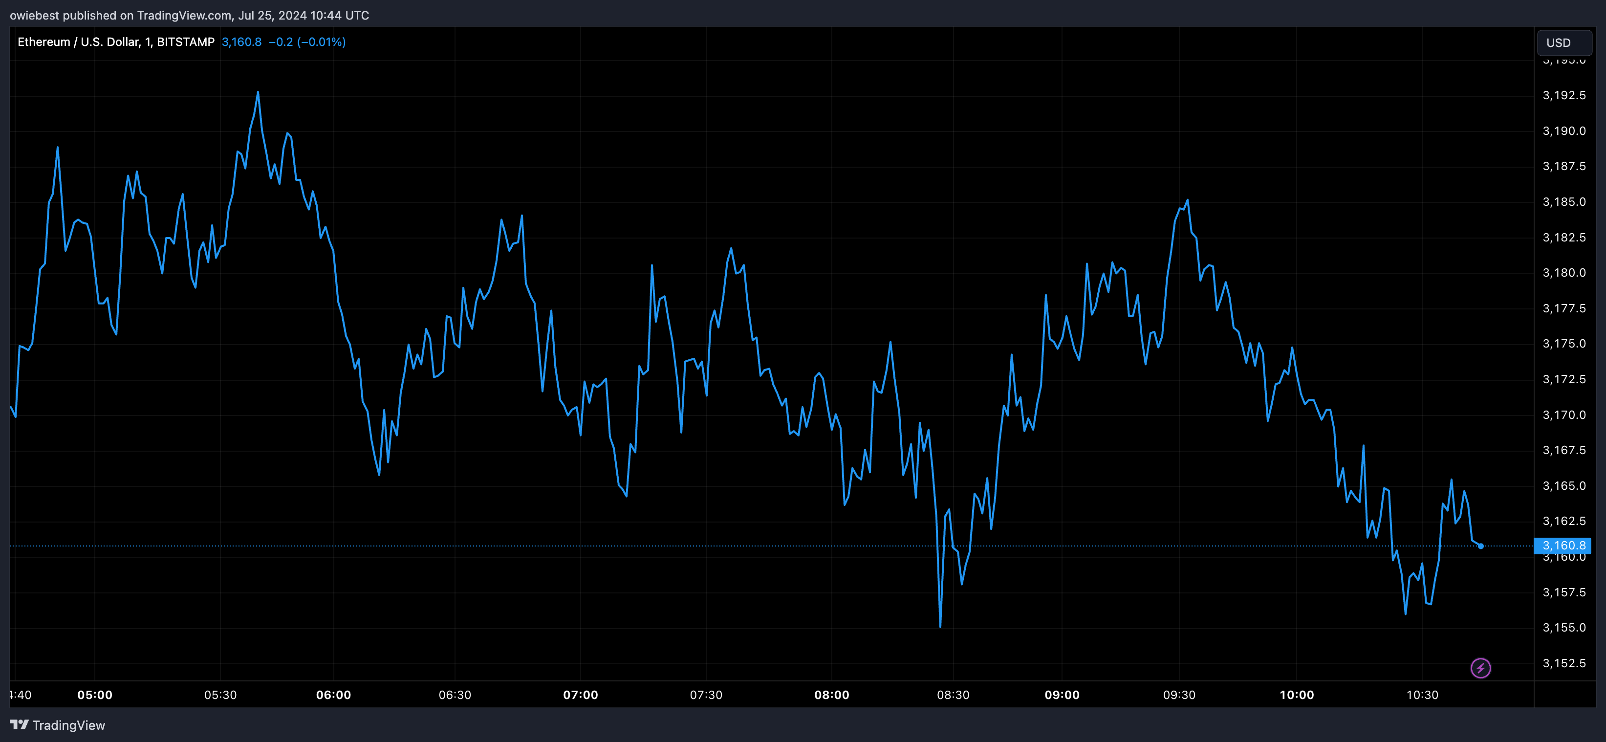The image size is (1606, 742).
Task: Click the 07:00 time axis label
Action: tap(581, 695)
